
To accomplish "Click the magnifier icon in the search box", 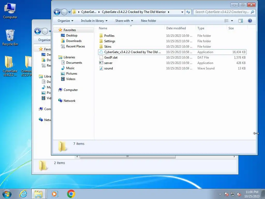I will (253, 12).
